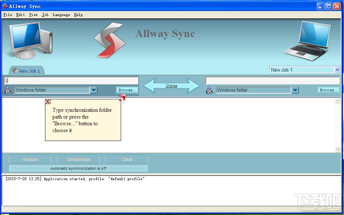Close the yellow hint tooltip

tap(48, 101)
